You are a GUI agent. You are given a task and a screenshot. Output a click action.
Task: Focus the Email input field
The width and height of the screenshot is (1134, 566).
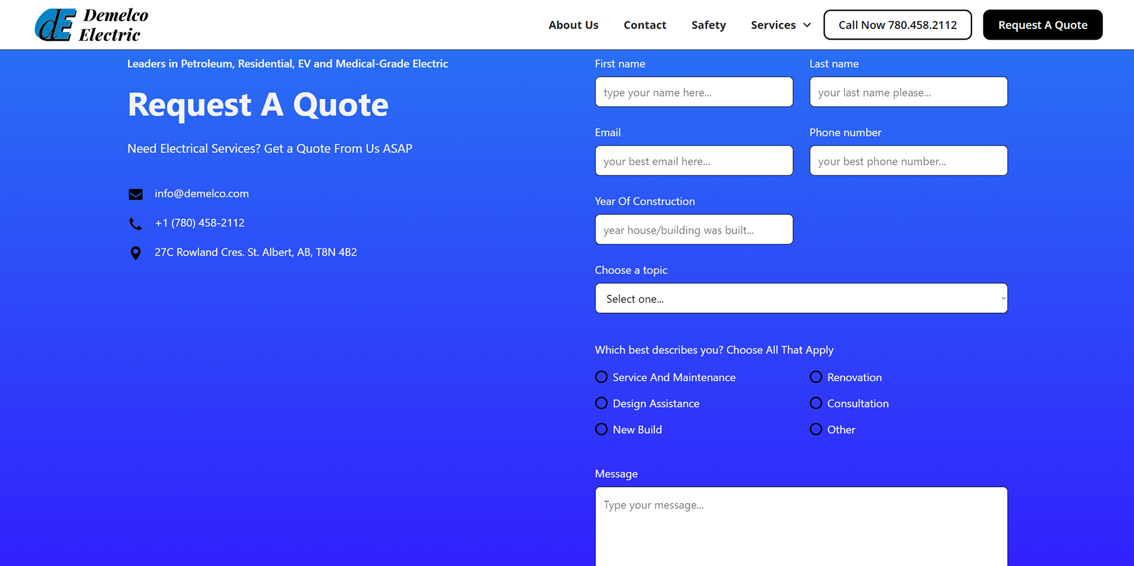(694, 161)
